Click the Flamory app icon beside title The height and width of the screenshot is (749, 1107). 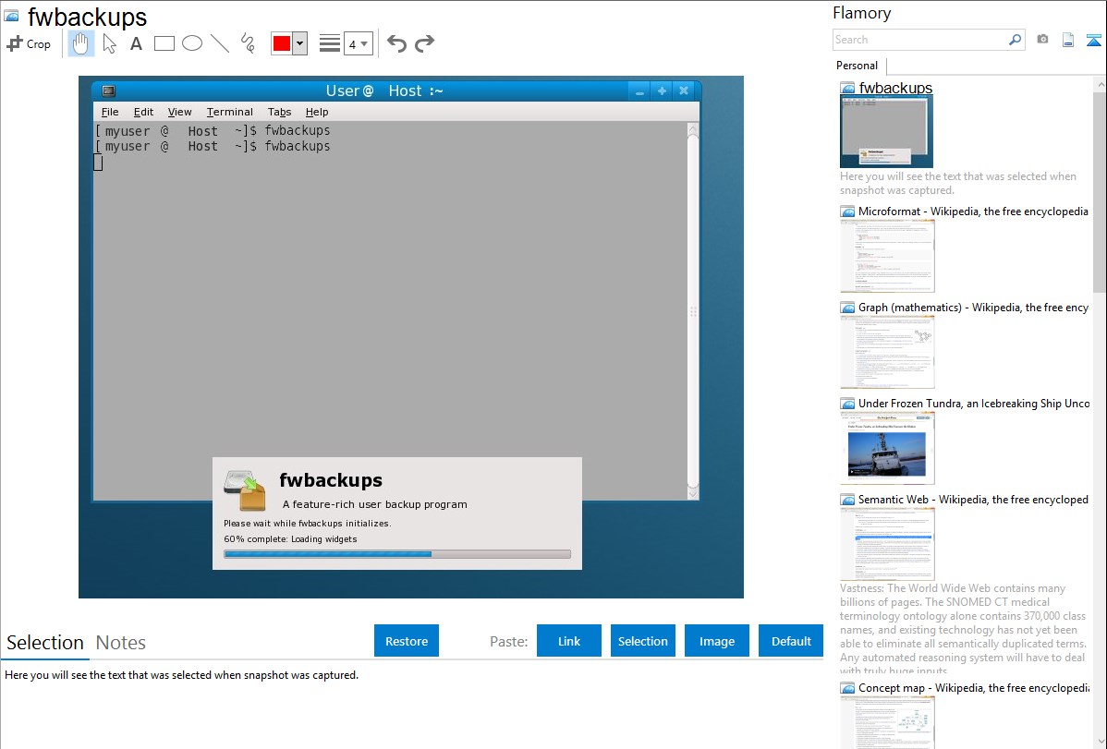pyautogui.click(x=11, y=17)
